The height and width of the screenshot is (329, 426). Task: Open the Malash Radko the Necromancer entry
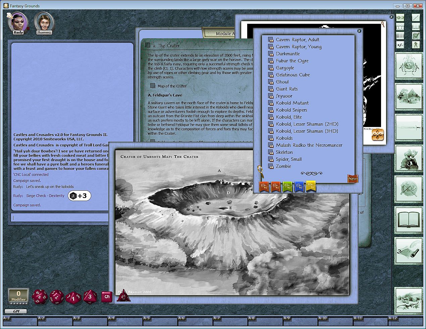point(309,145)
